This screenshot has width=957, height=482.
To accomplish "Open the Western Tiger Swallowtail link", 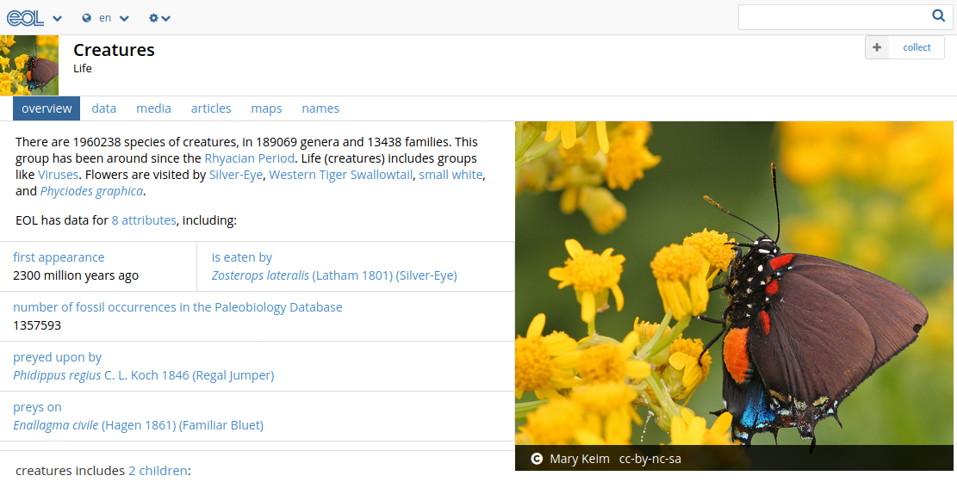I will click(x=341, y=175).
